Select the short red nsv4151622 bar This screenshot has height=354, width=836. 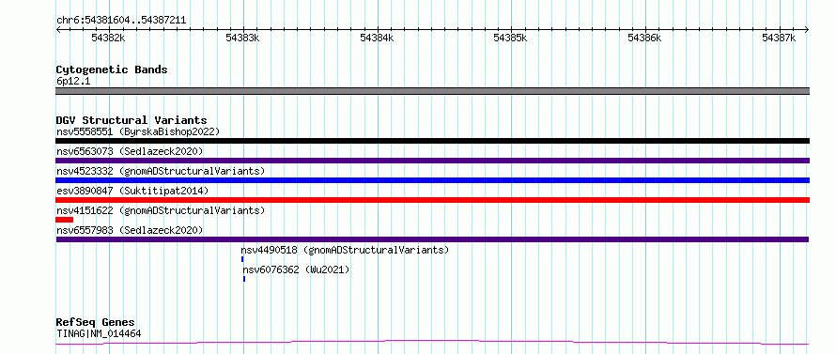click(64, 220)
